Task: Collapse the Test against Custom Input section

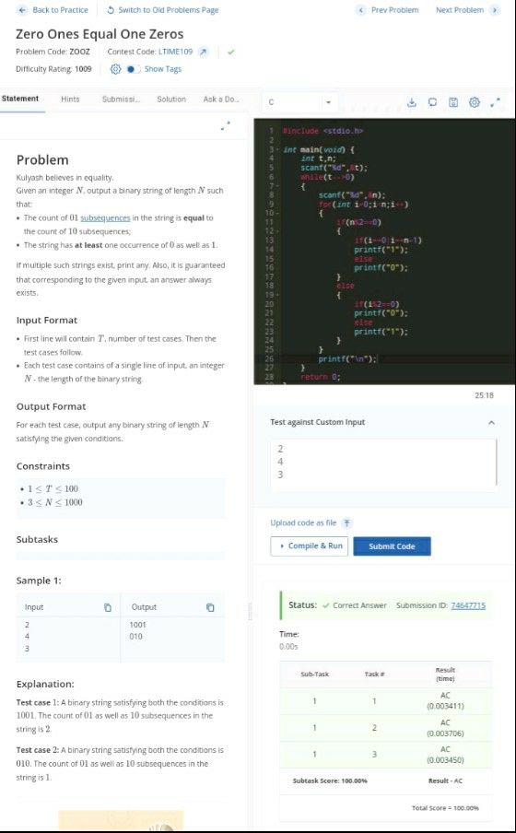Action: [x=491, y=423]
